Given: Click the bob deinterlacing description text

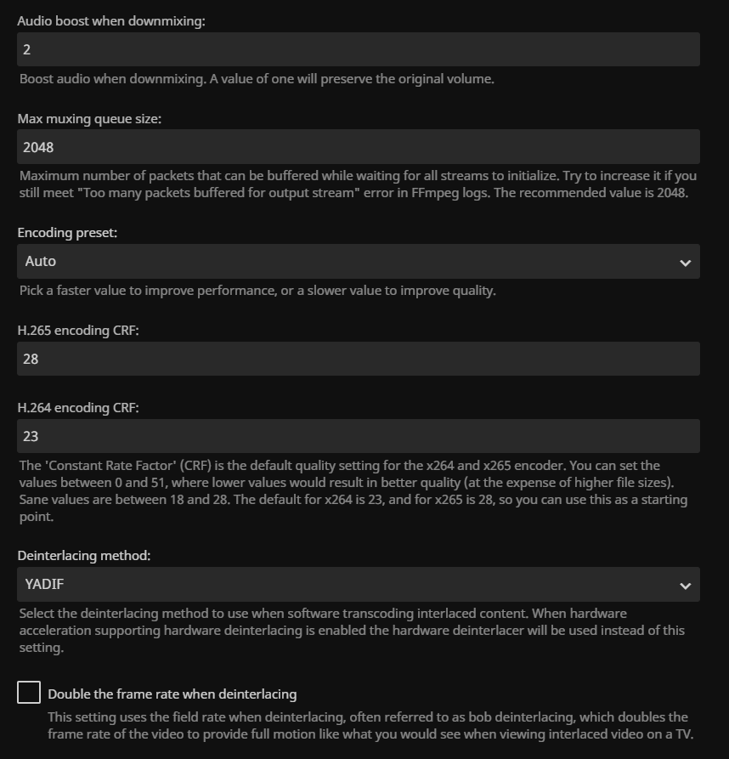Looking at the screenshot, I should [x=370, y=725].
